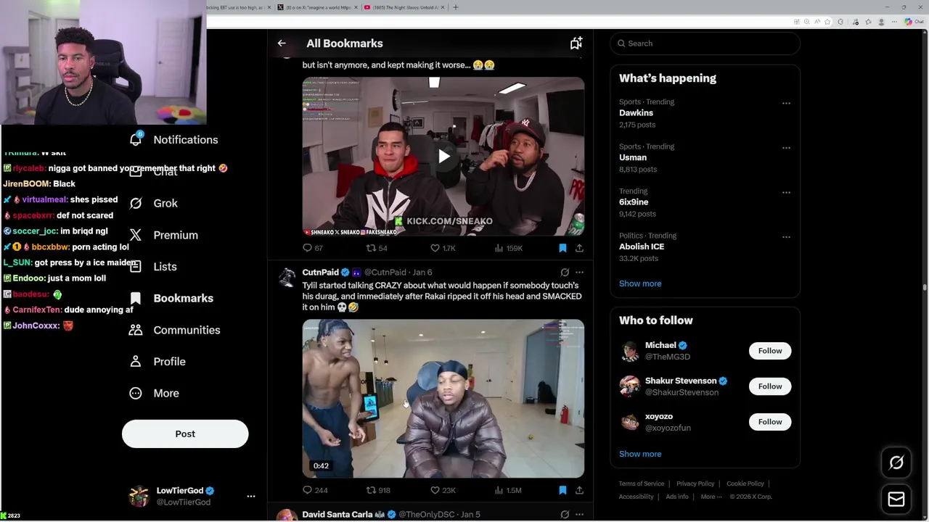929x522 pixels.
Task: Follow xoyozo
Action: pyautogui.click(x=770, y=422)
